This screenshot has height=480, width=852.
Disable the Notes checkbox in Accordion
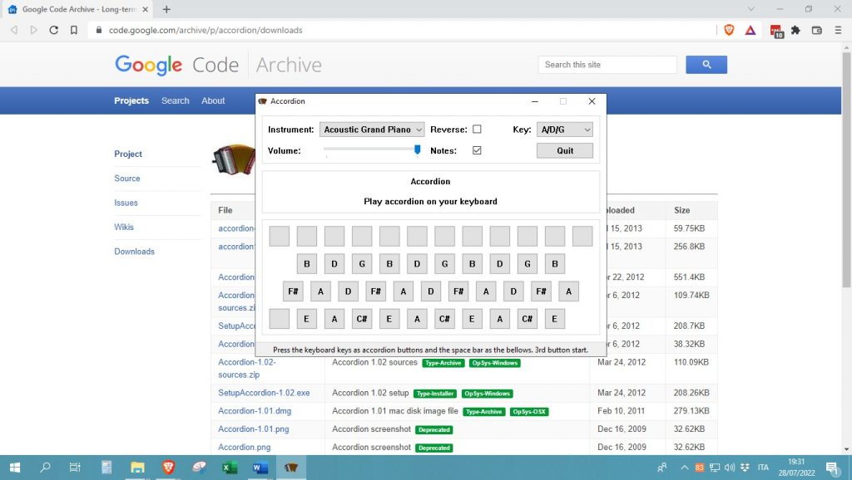[x=477, y=150]
